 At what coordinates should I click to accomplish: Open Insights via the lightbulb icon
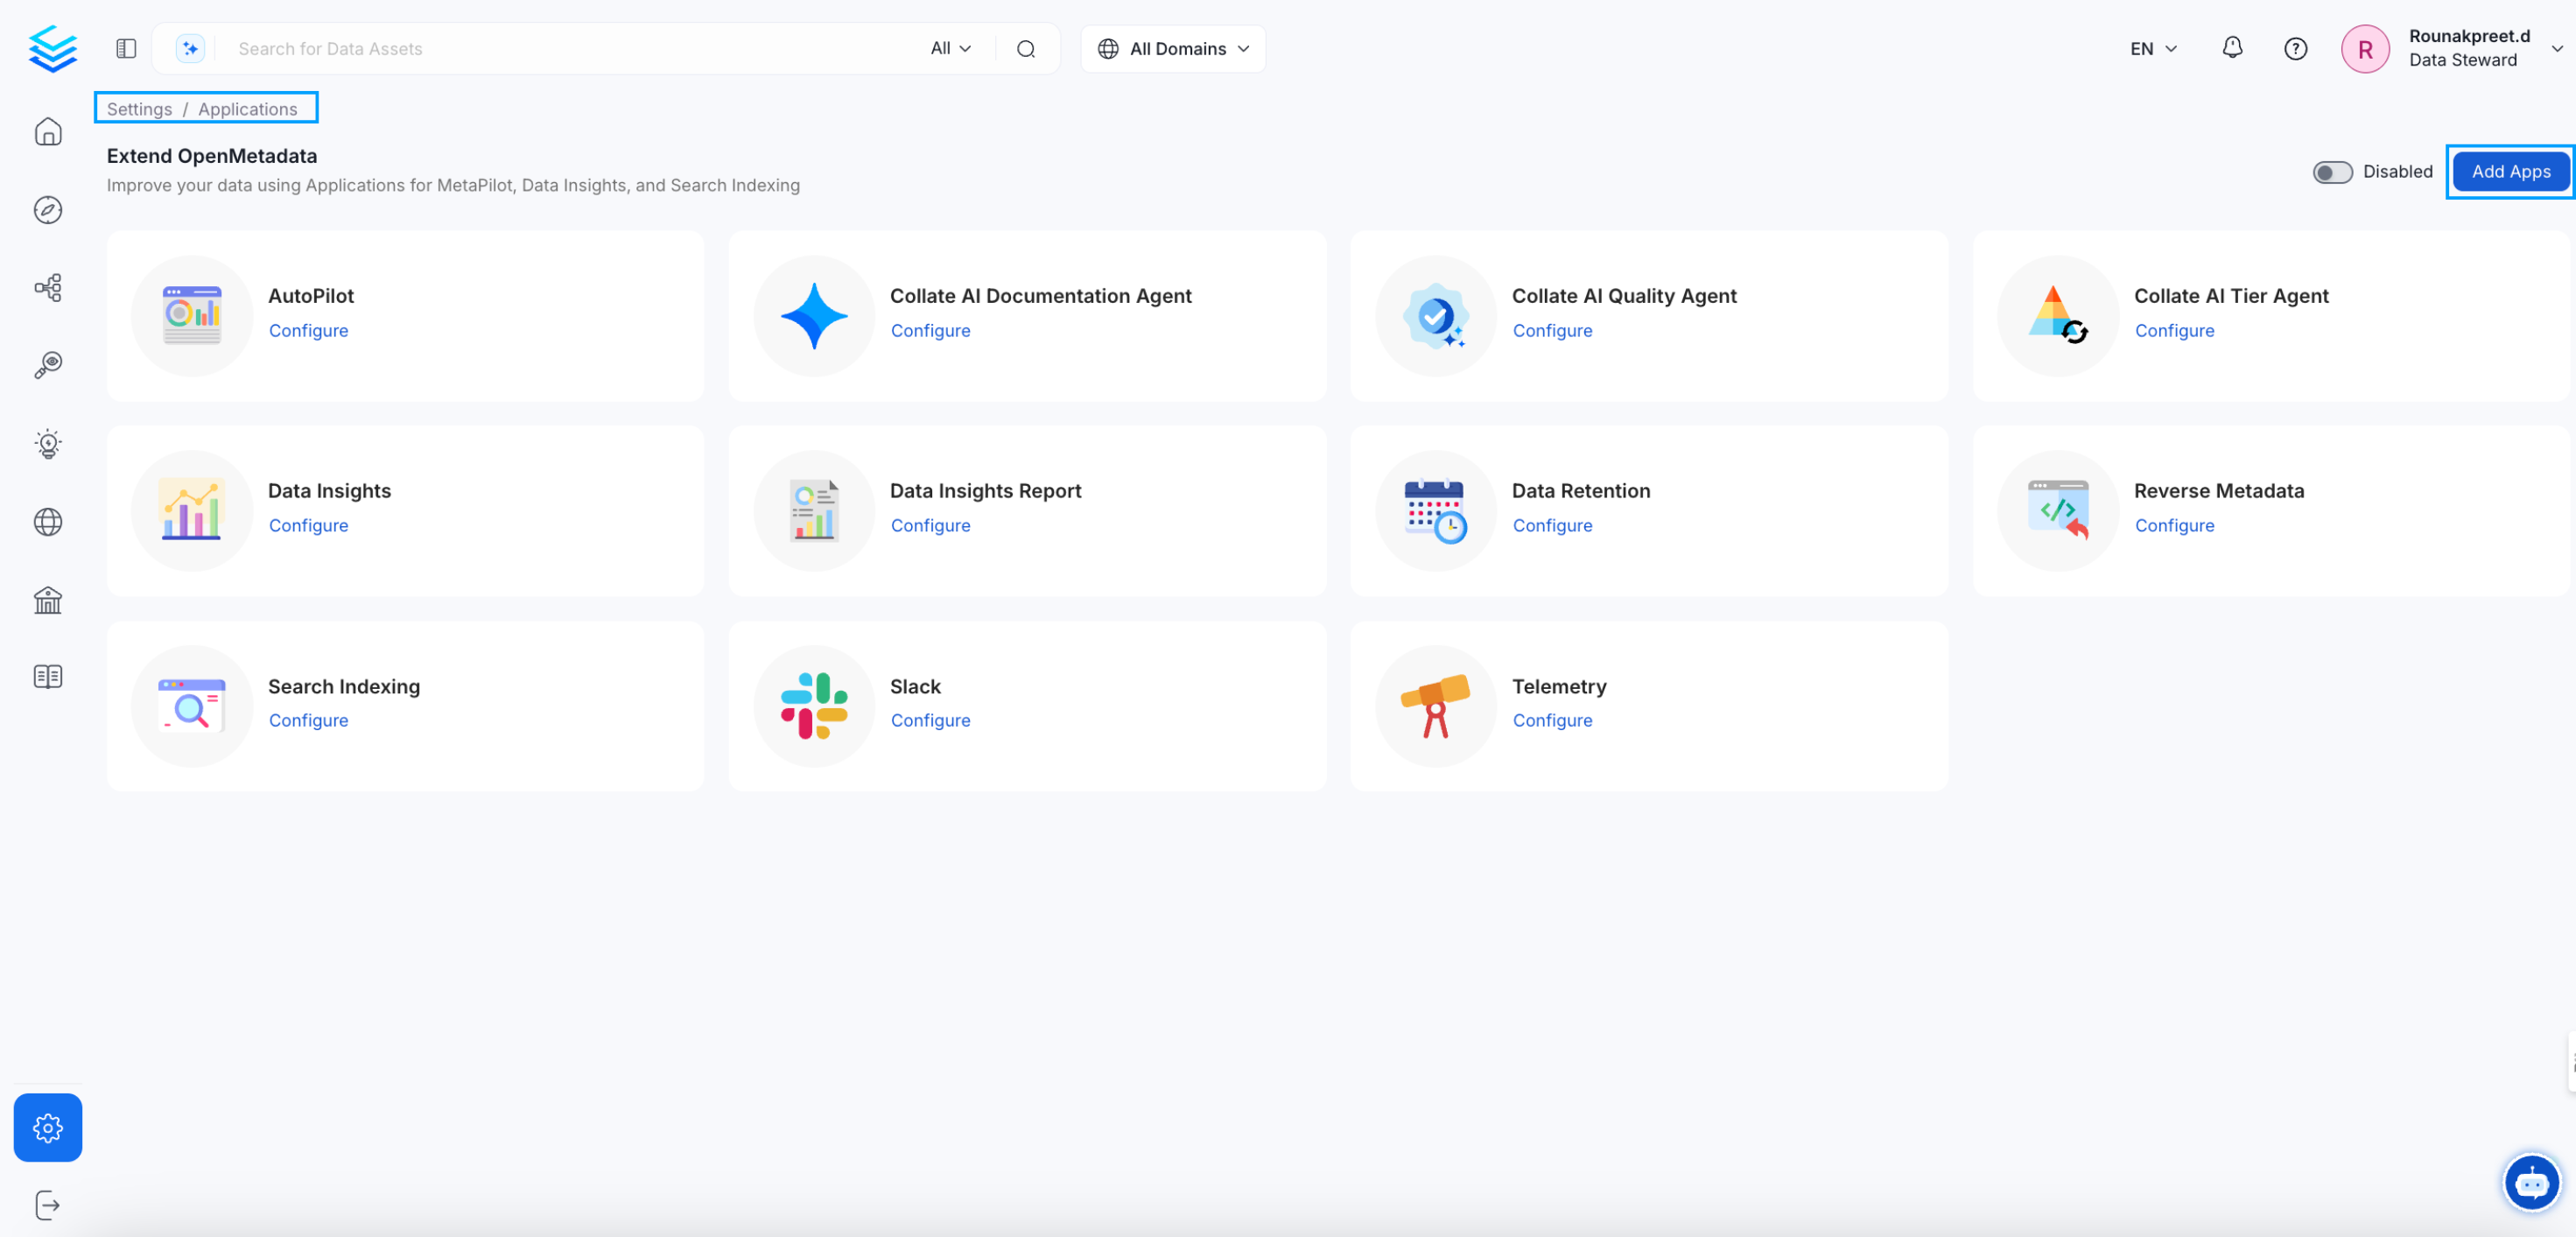47,443
